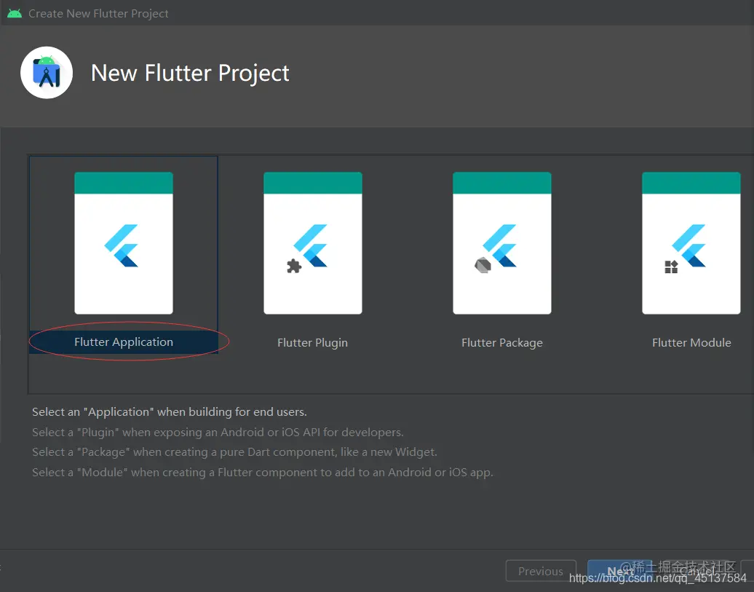Click the Android icon in title bar

[x=15, y=13]
